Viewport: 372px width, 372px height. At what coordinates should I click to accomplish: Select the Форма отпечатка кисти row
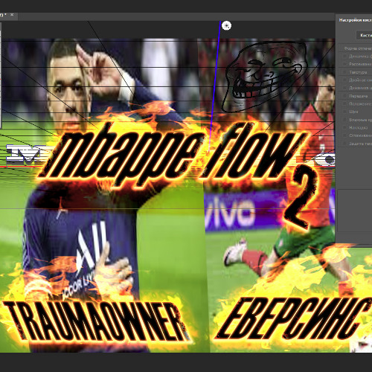(356, 48)
